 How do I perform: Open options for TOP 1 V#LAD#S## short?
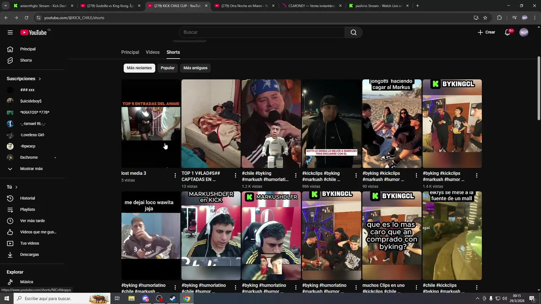point(235,175)
